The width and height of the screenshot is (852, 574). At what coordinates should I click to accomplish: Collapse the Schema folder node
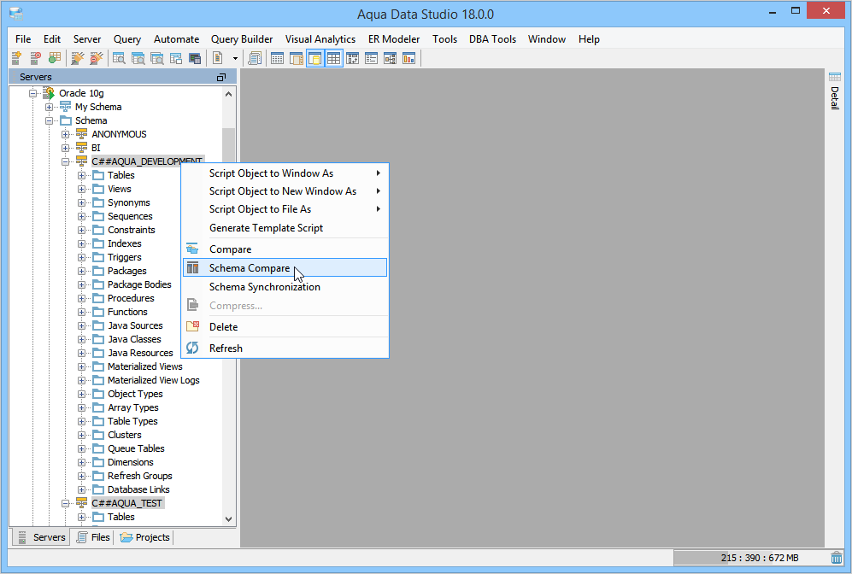click(x=49, y=120)
